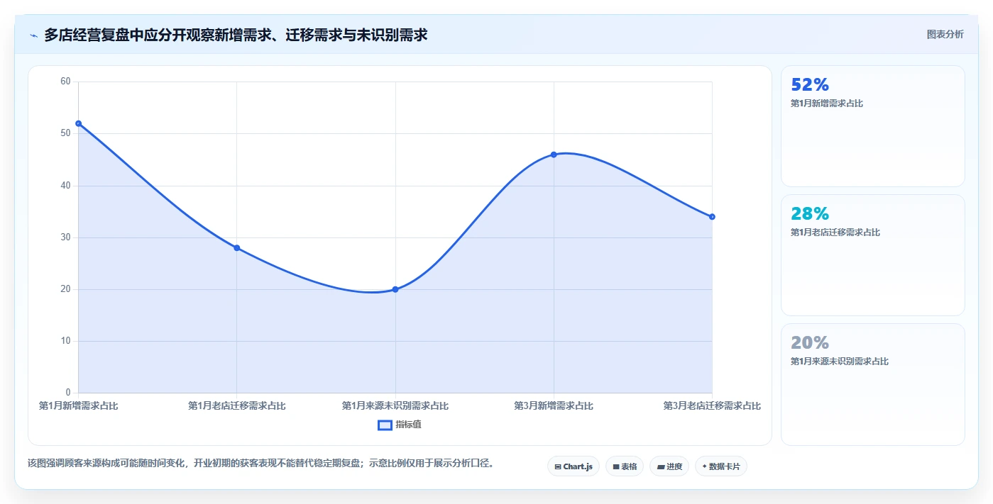Click the footnote text starting 该图强调顾客来源
993x504 pixels.
pyautogui.click(x=260, y=464)
